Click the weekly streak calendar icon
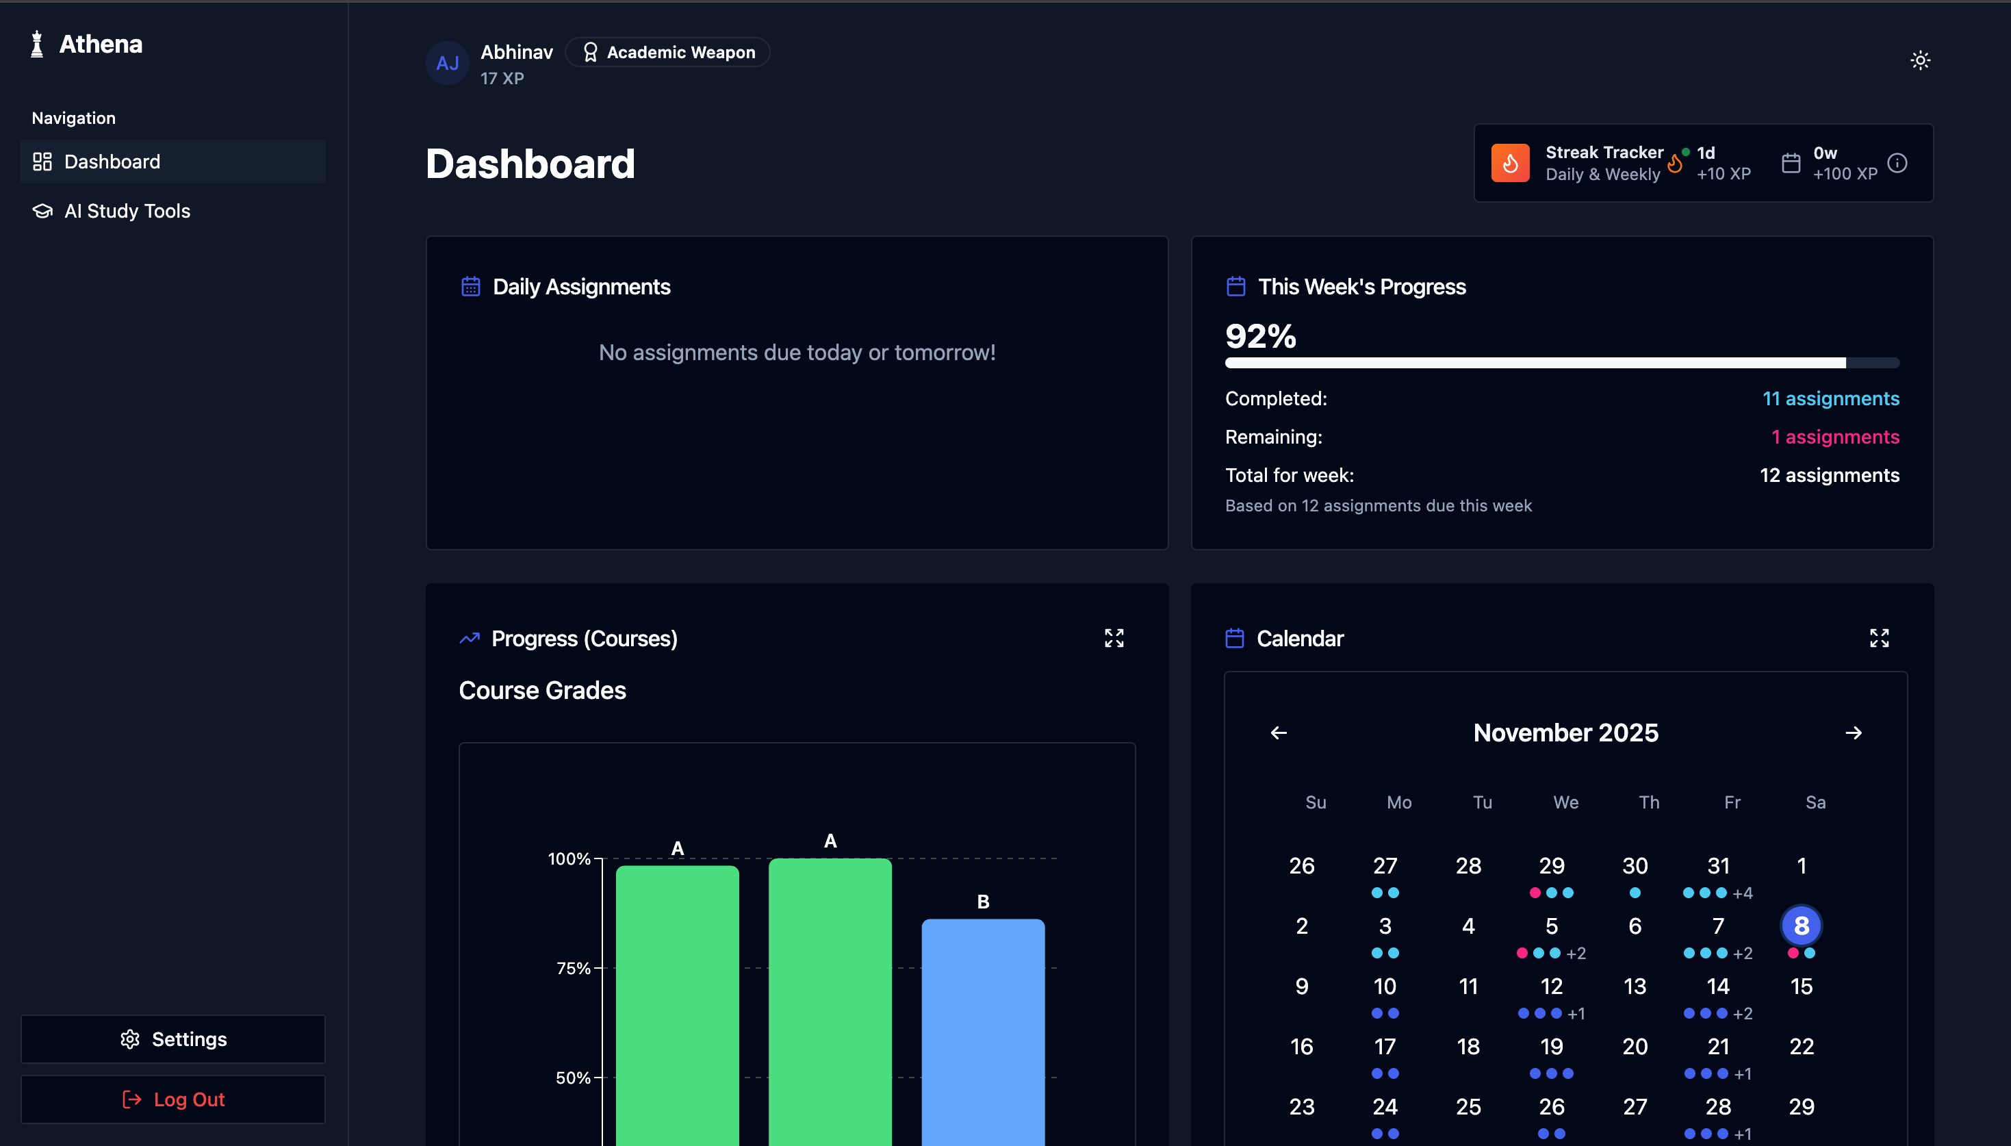Image resolution: width=2011 pixels, height=1146 pixels. (x=1791, y=163)
